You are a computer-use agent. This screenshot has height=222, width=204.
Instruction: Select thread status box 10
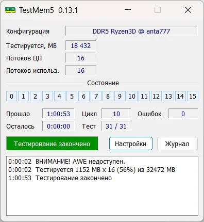coord(132,96)
